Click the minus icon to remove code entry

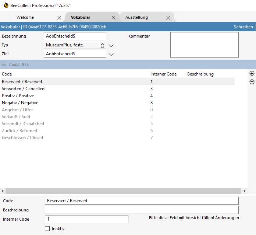pos(252,82)
